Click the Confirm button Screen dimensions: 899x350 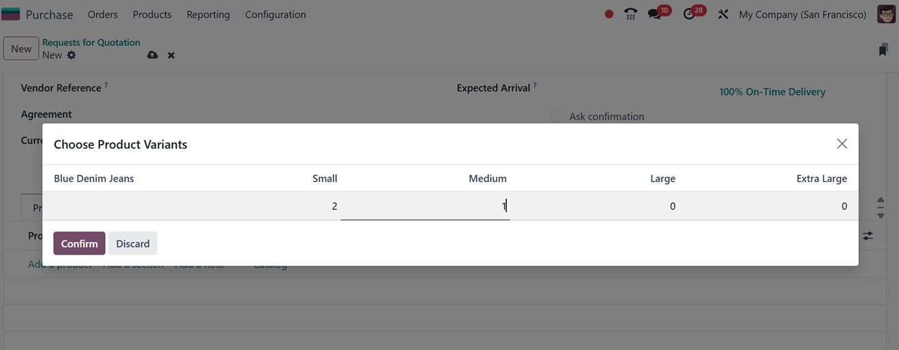(x=79, y=244)
